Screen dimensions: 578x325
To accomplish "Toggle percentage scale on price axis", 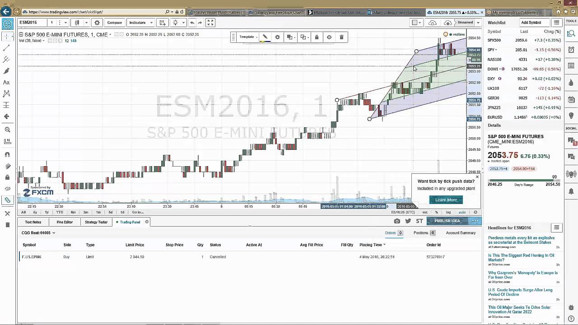I will (436, 212).
